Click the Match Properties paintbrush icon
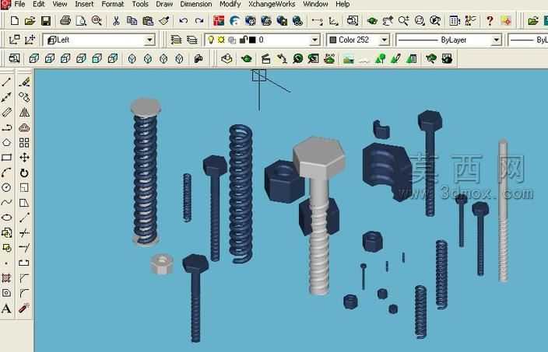The image size is (548, 352). point(163,21)
